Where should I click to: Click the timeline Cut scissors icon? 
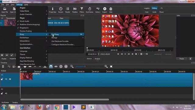point(9,67)
